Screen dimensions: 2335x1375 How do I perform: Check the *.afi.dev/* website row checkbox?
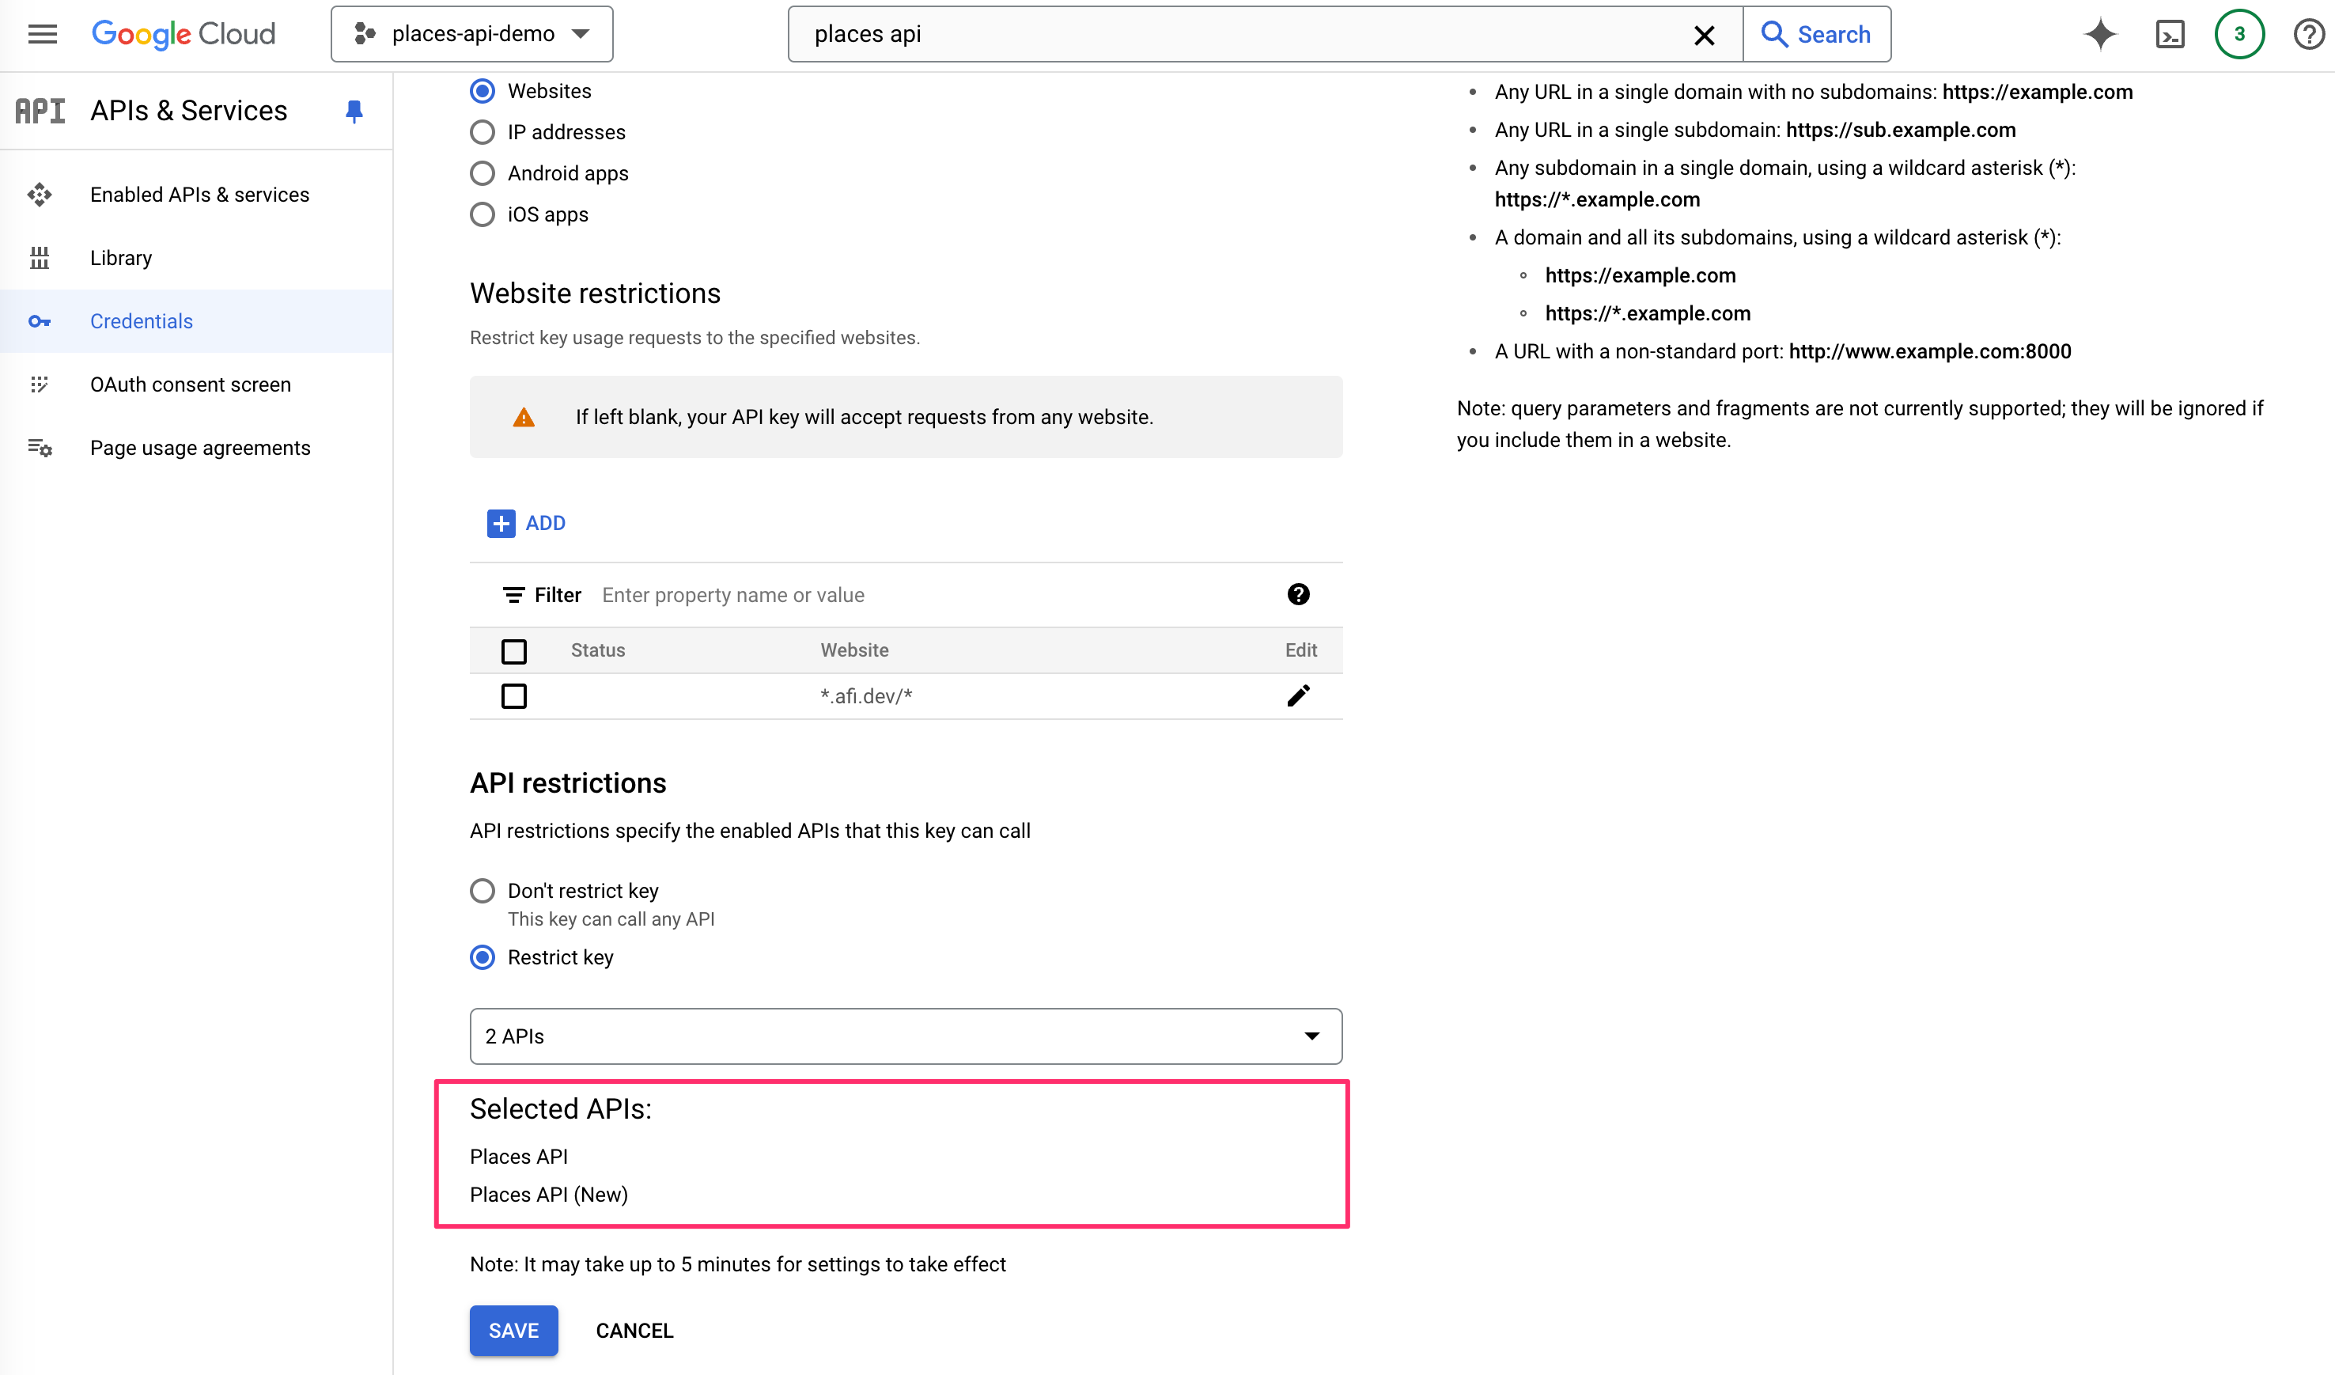514,696
